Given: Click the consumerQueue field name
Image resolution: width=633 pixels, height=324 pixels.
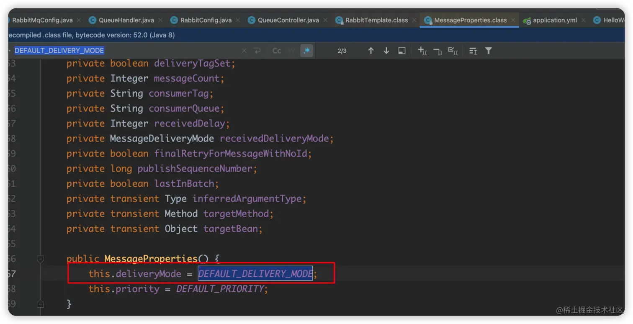Looking at the screenshot, I should [184, 109].
